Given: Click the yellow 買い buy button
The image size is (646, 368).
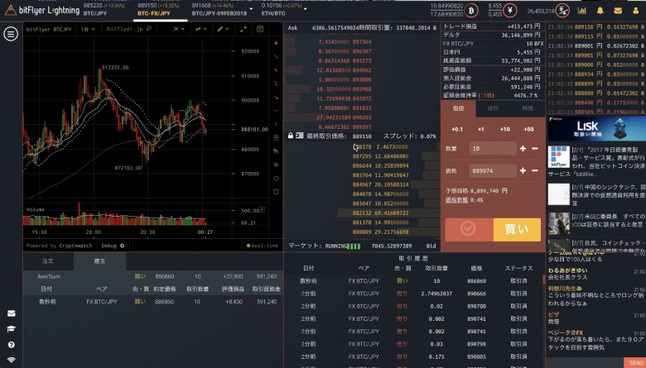Looking at the screenshot, I should coord(517,229).
